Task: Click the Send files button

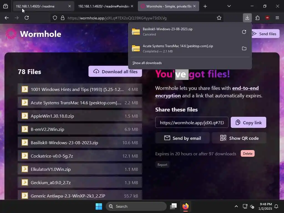Action: (x=265, y=34)
